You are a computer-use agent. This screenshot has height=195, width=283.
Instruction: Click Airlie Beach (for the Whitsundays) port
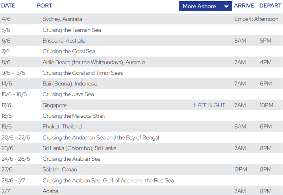(x=94, y=62)
